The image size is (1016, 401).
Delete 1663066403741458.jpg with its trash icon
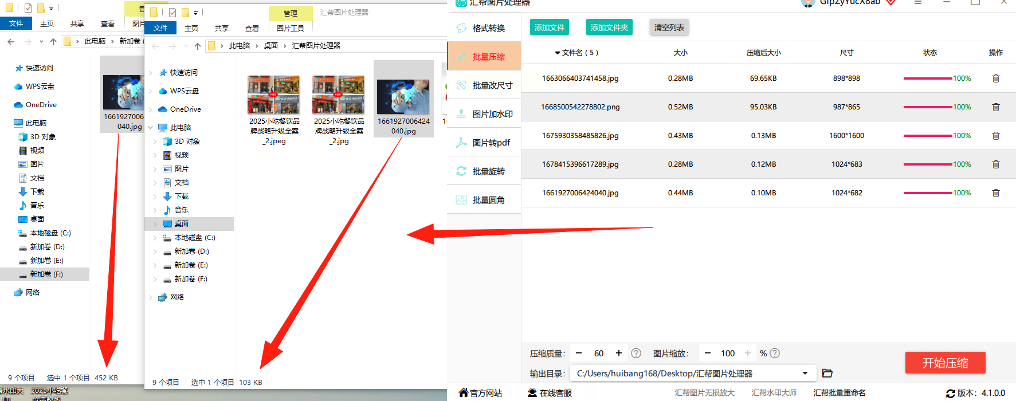point(996,78)
